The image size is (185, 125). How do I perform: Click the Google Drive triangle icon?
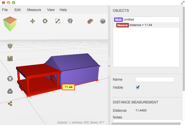click(x=10, y=91)
